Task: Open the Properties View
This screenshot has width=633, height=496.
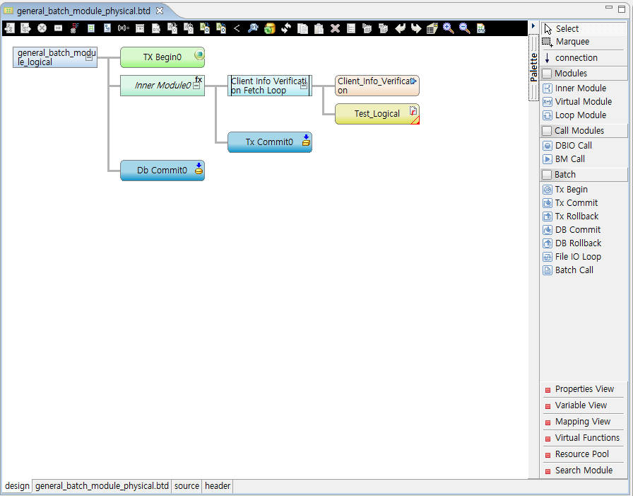Action: tap(582, 388)
